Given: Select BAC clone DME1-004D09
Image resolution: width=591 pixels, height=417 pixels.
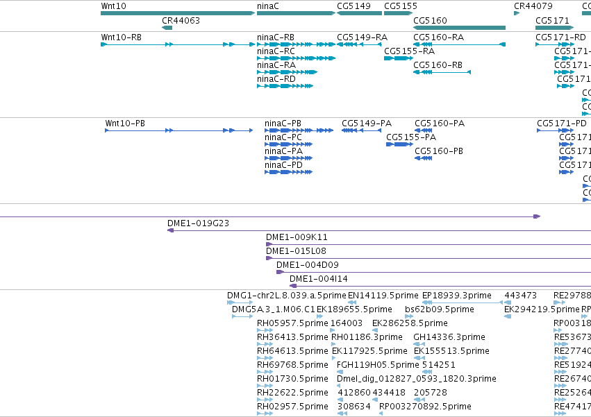Looking at the screenshot, I should (434, 272).
